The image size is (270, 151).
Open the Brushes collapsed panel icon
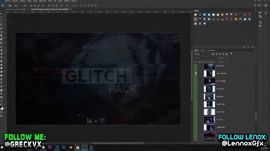point(260,13)
